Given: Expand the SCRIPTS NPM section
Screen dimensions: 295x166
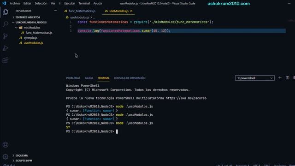Looking at the screenshot, I should point(24,160).
